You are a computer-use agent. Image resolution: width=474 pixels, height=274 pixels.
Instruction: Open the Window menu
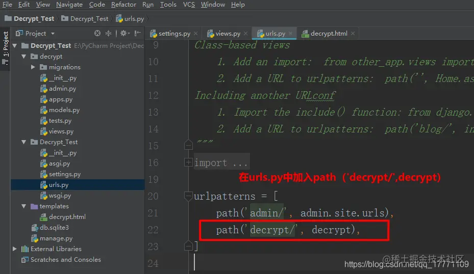point(213,5)
